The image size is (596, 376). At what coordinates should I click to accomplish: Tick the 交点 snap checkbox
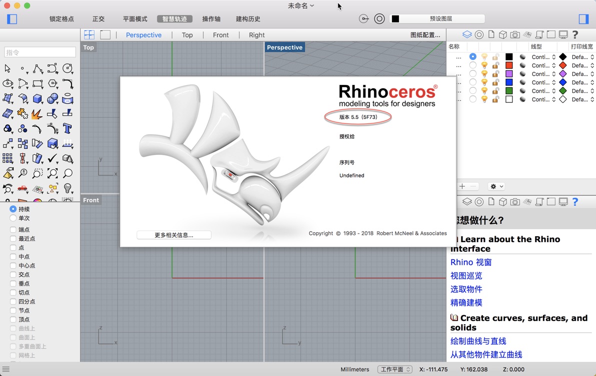(13, 274)
